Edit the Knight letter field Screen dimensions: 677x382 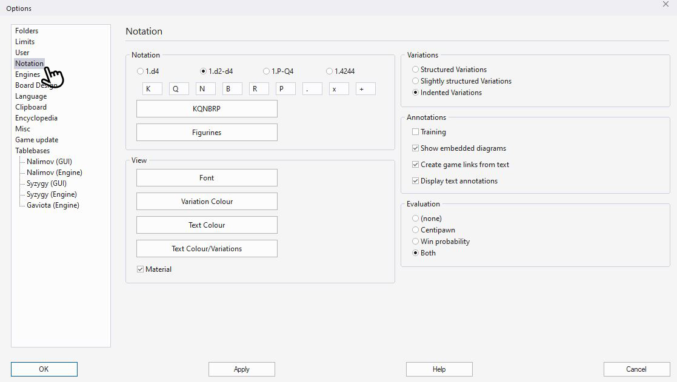pos(205,89)
